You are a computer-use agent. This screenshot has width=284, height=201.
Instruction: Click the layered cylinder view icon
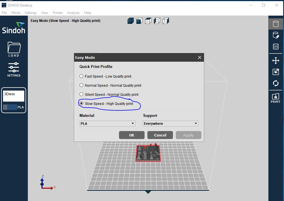[x=276, y=47]
